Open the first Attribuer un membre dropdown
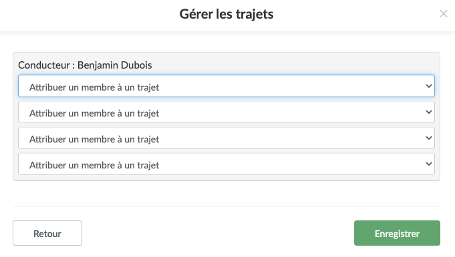The height and width of the screenshot is (257, 455). tap(226, 86)
